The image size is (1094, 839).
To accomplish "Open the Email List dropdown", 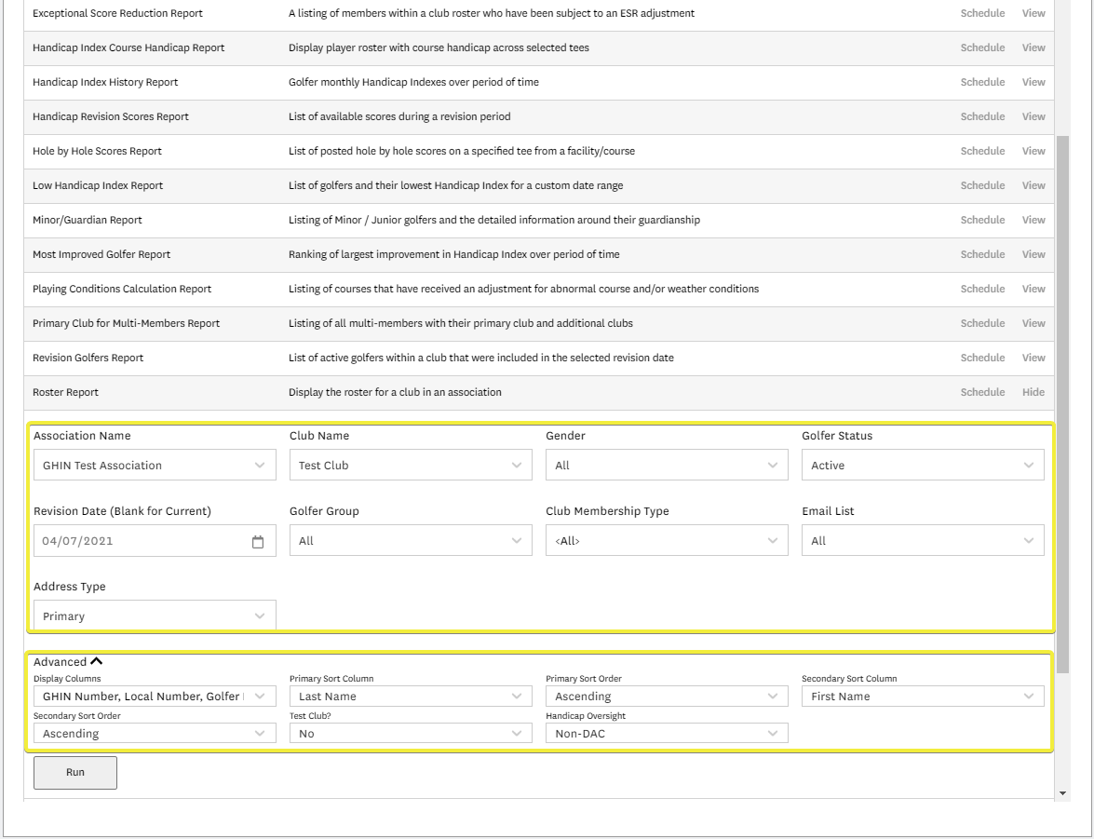I will tap(923, 541).
